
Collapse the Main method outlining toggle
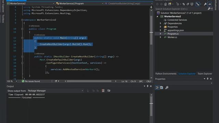(22, 38)
